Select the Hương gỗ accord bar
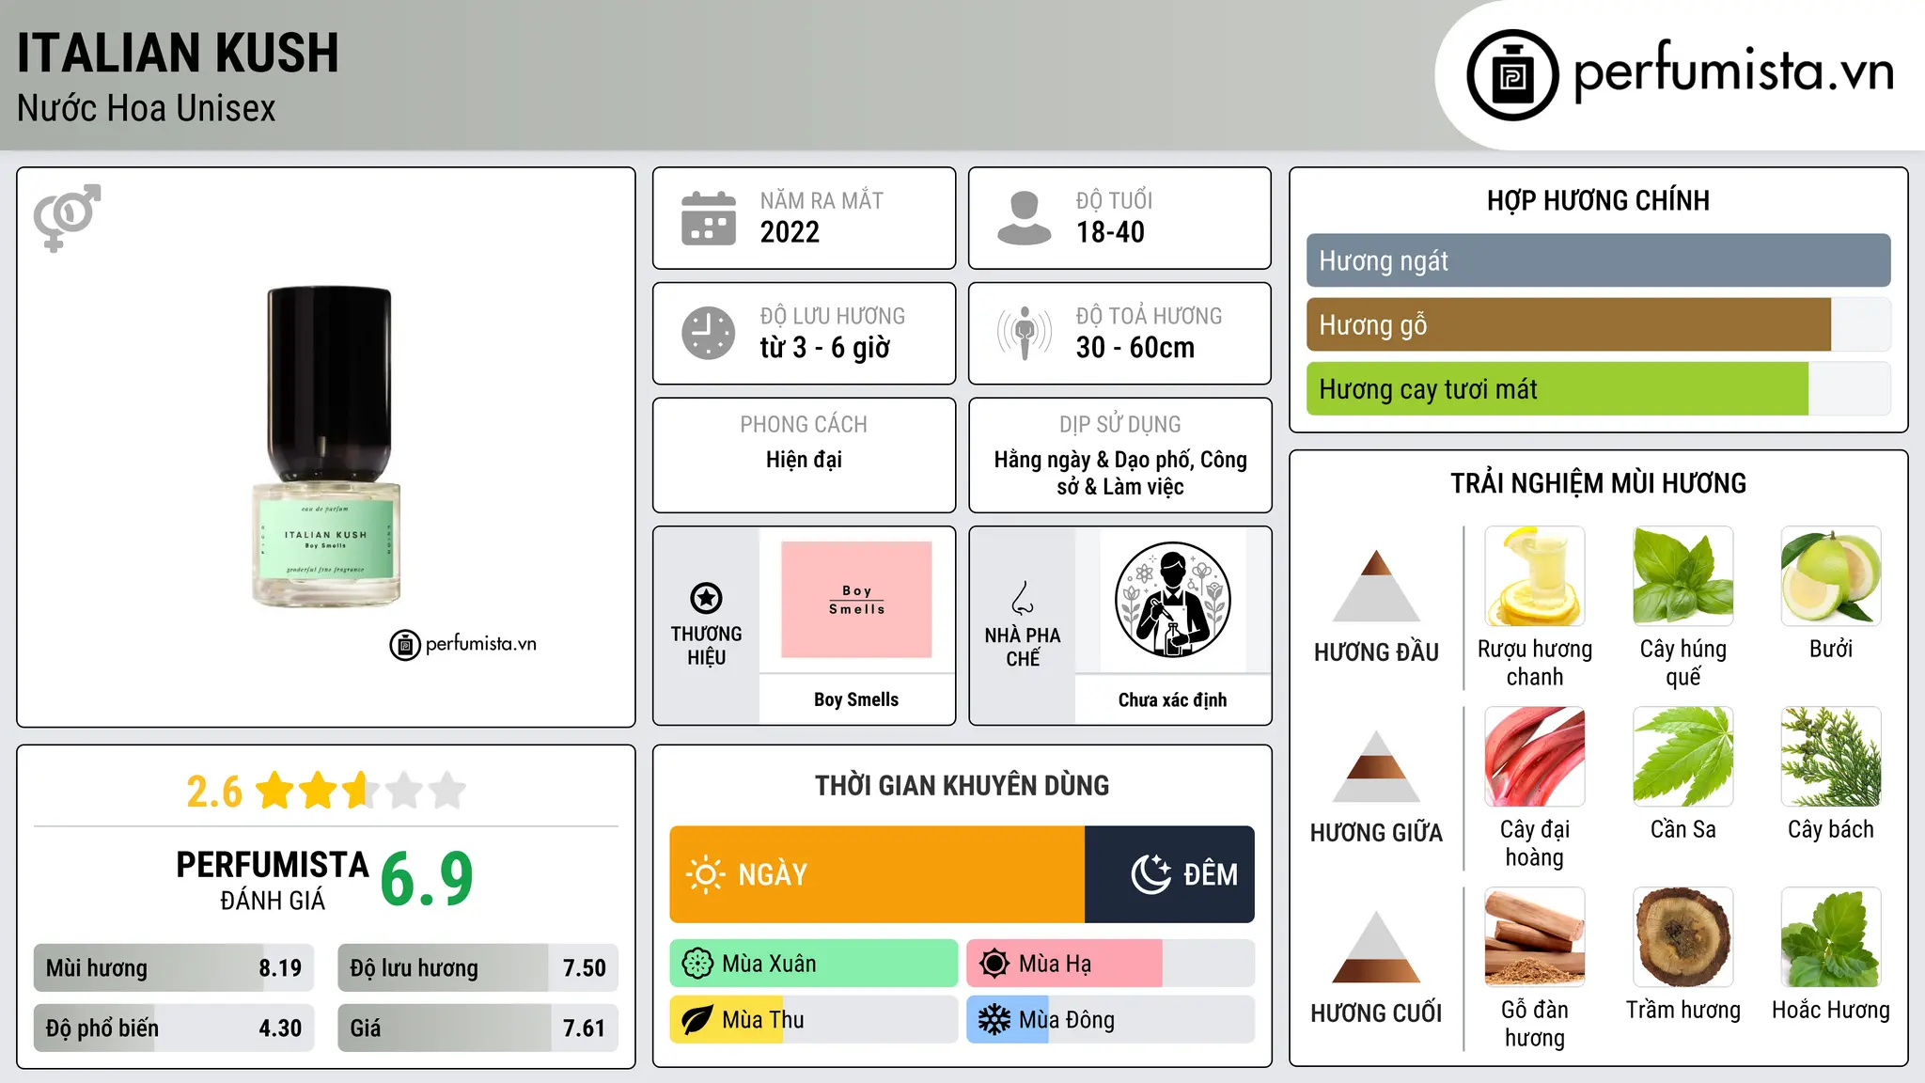The height and width of the screenshot is (1083, 1925). click(x=1598, y=325)
